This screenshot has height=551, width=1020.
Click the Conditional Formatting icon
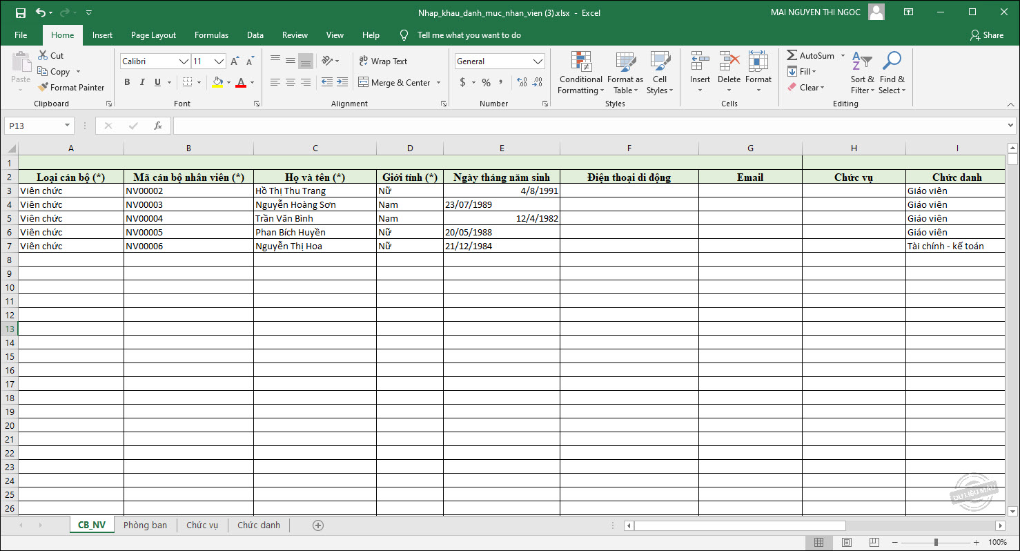pos(581,61)
